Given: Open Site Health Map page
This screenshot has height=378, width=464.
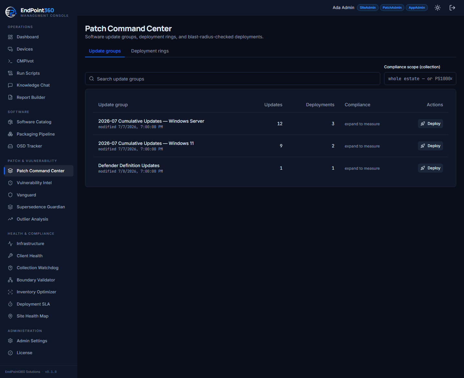Looking at the screenshot, I should (x=39, y=316).
